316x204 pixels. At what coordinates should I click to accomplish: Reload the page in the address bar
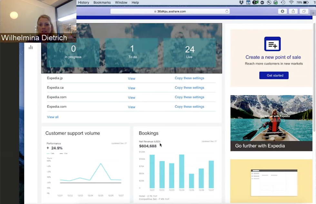[227, 11]
